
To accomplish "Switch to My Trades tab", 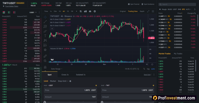I will (178, 54).
